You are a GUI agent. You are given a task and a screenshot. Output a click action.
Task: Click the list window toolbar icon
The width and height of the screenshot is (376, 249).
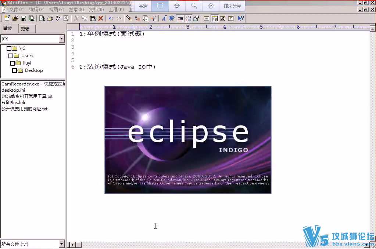click(207, 18)
